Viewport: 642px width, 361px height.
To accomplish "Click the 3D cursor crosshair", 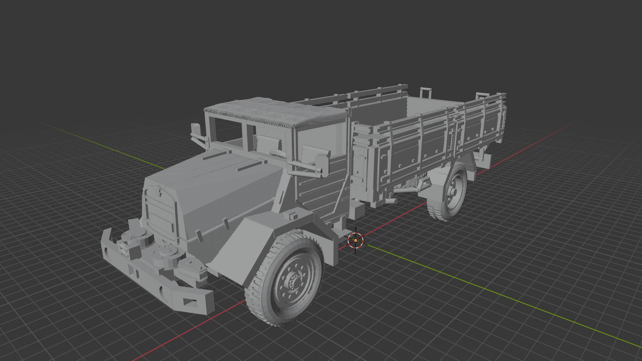I will tap(355, 240).
